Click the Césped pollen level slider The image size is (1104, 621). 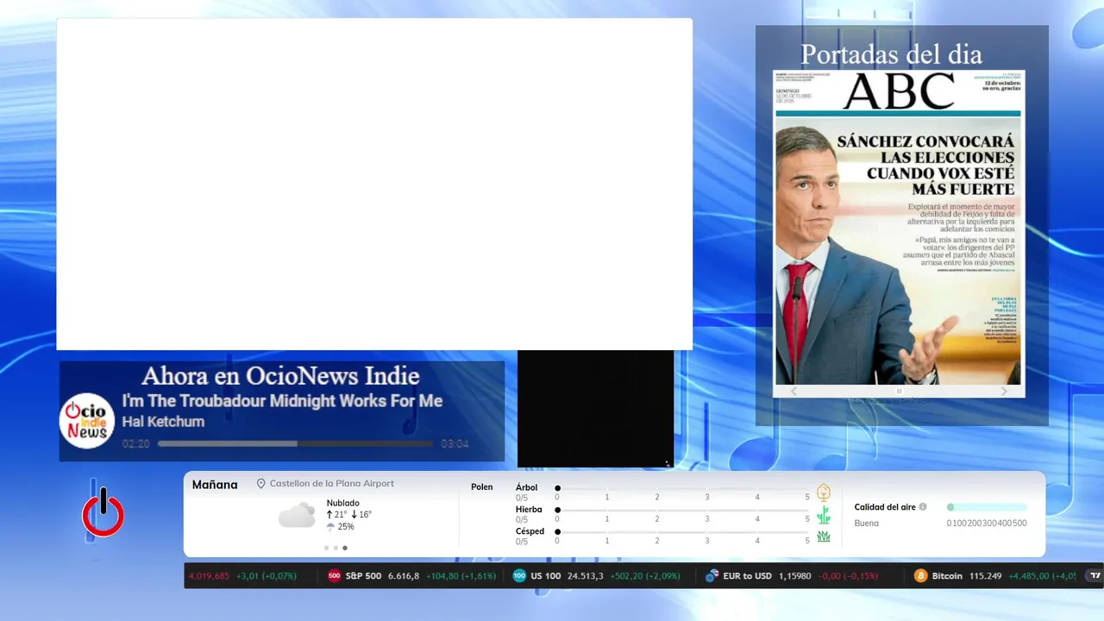coord(682,532)
